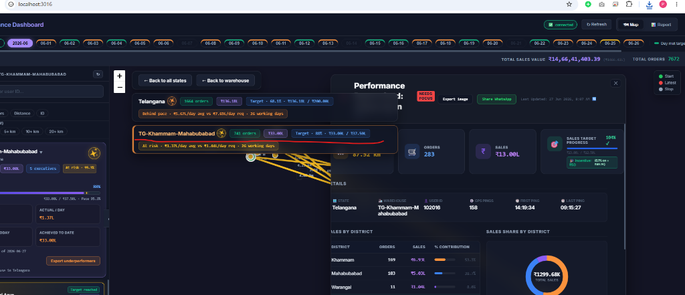Click the sidebar reload icon button
The image size is (685, 295).
coord(98,74)
